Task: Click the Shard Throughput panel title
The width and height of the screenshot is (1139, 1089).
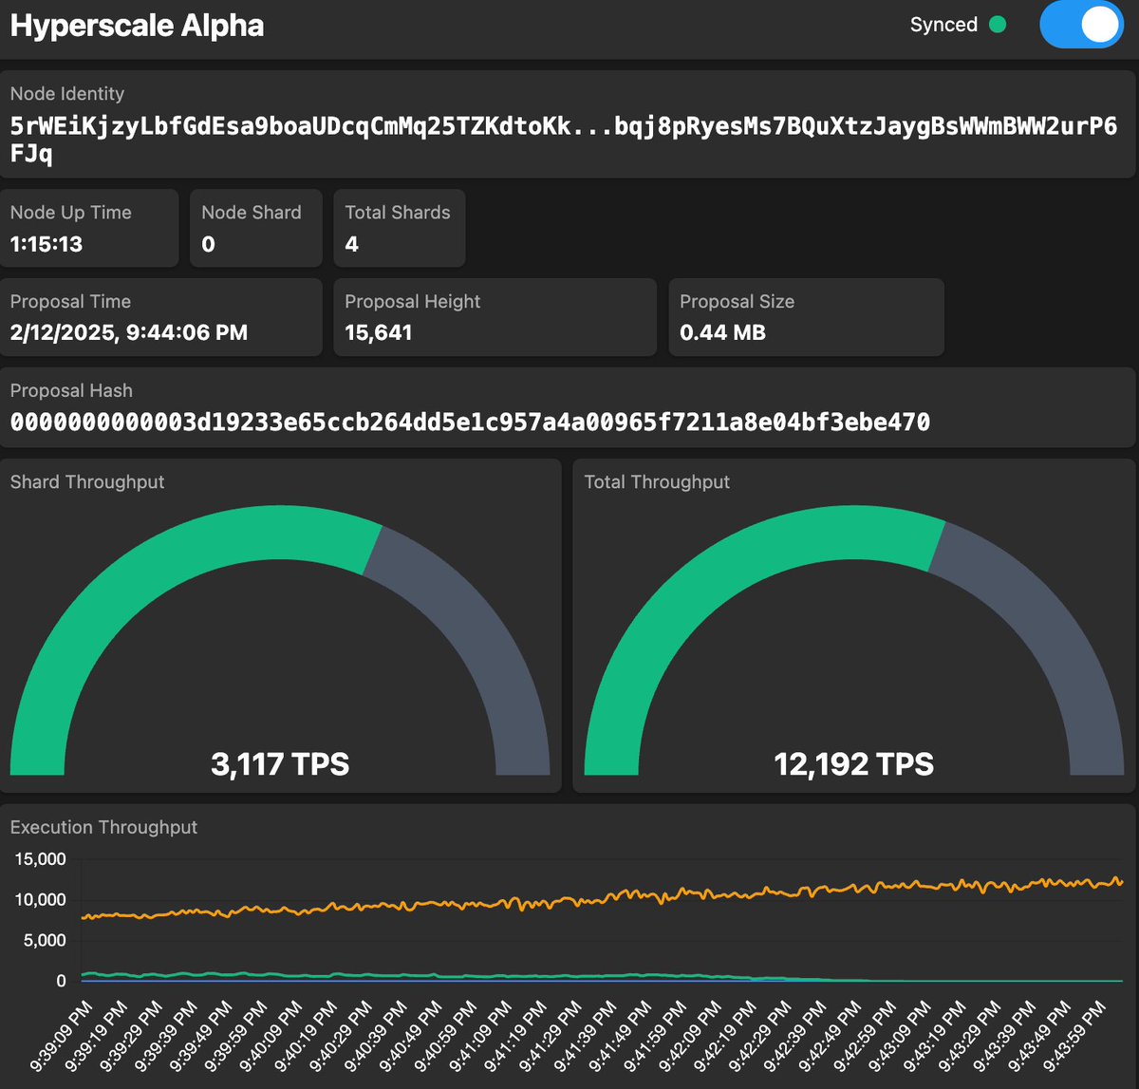Action: (87, 481)
